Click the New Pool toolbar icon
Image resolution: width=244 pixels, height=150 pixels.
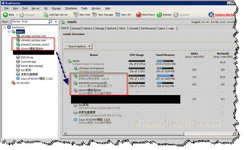click(76, 15)
